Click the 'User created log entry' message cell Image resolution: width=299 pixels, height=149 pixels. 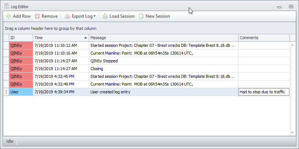[164, 92]
